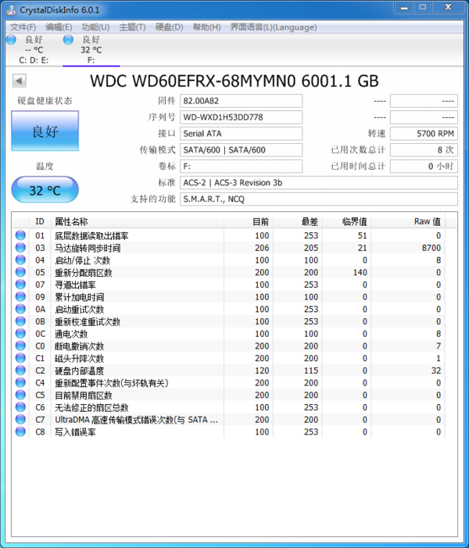
Task: Select the 底层数据读取出错率 row
Action: [228, 235]
